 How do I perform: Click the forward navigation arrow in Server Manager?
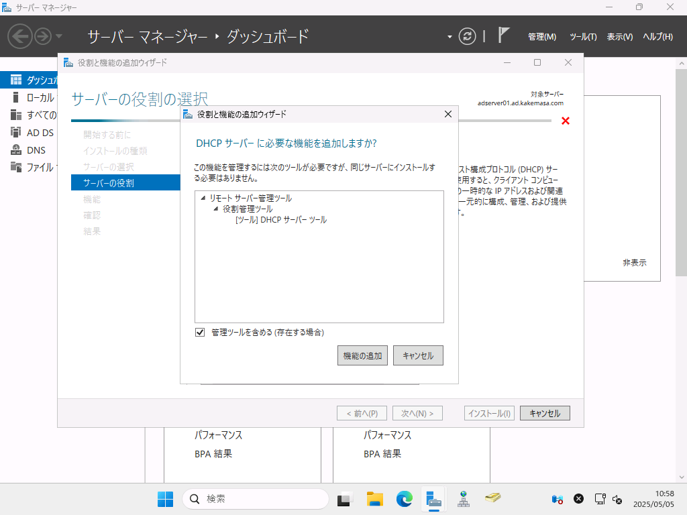(x=43, y=36)
